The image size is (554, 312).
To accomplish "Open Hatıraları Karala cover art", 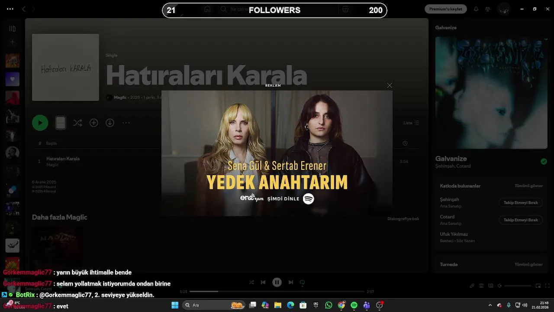I will point(65,67).
